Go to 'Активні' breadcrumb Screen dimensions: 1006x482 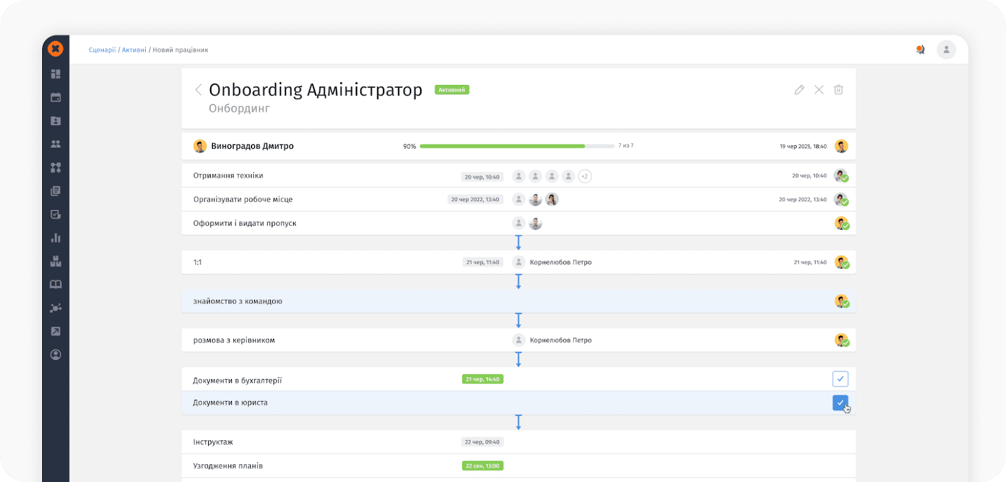(x=134, y=50)
